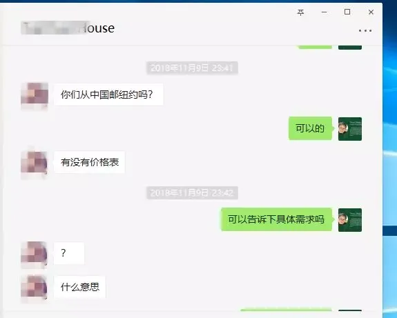Select the green bubble 可以告诉下具体需求吗
397x318 pixels.
(276, 219)
